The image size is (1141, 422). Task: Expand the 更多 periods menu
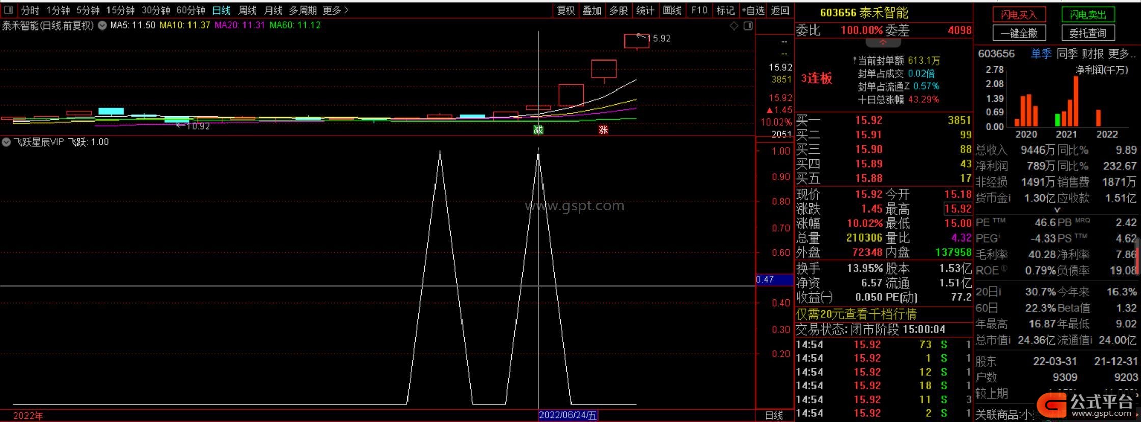pyautogui.click(x=336, y=10)
